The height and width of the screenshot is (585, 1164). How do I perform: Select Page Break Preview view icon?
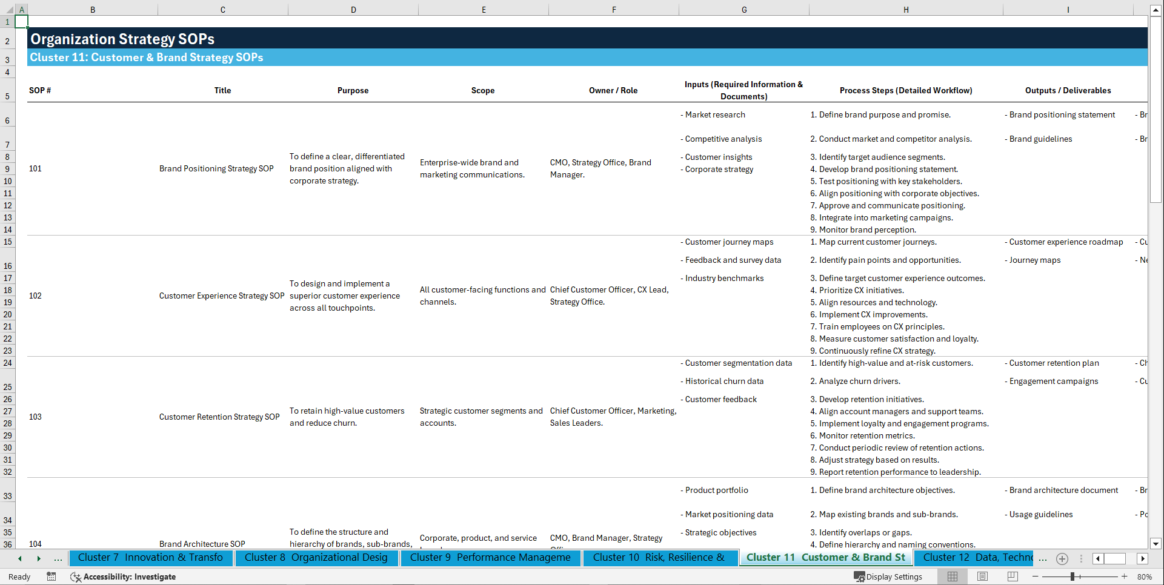pos(1011,577)
